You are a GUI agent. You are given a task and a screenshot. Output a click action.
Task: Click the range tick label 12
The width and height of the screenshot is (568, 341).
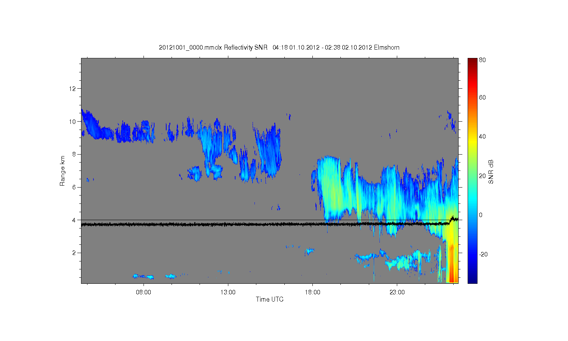point(73,89)
